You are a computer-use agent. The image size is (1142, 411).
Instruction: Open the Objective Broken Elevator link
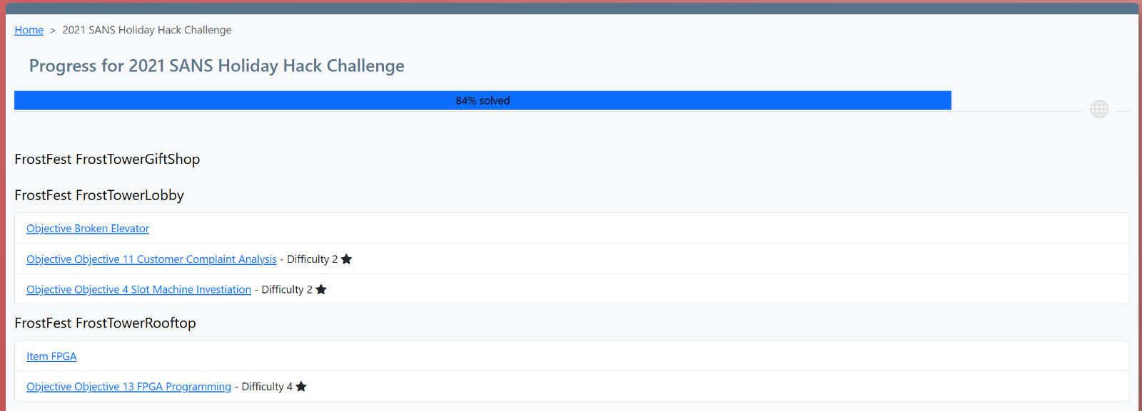click(88, 229)
